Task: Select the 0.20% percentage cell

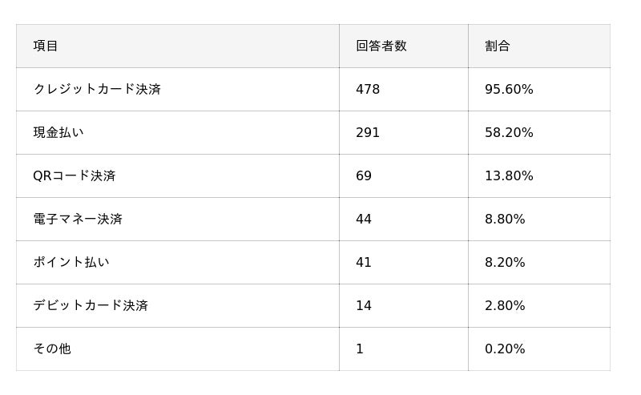Action: pos(505,349)
